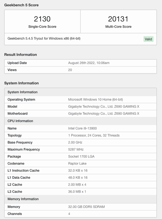Click the Base Frequency label
The height and width of the screenshot is (219, 162).
tap(20, 142)
